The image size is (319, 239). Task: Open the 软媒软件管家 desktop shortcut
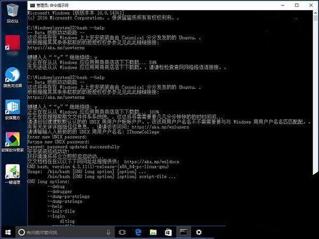click(13, 142)
